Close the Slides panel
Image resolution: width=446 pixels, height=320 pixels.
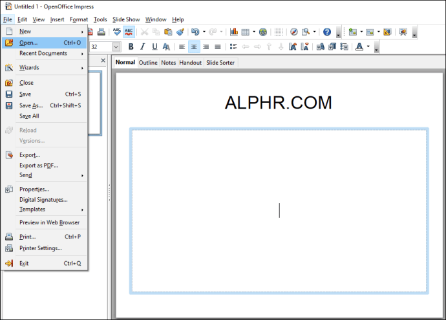(x=103, y=61)
